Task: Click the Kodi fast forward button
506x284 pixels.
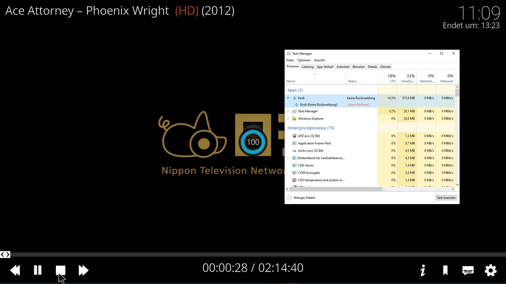Action: tap(84, 270)
